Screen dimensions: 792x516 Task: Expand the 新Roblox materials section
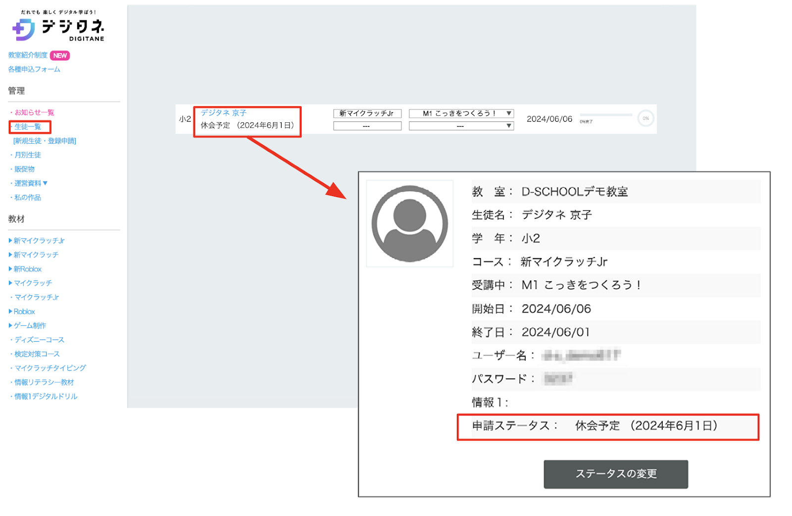pyautogui.click(x=27, y=269)
